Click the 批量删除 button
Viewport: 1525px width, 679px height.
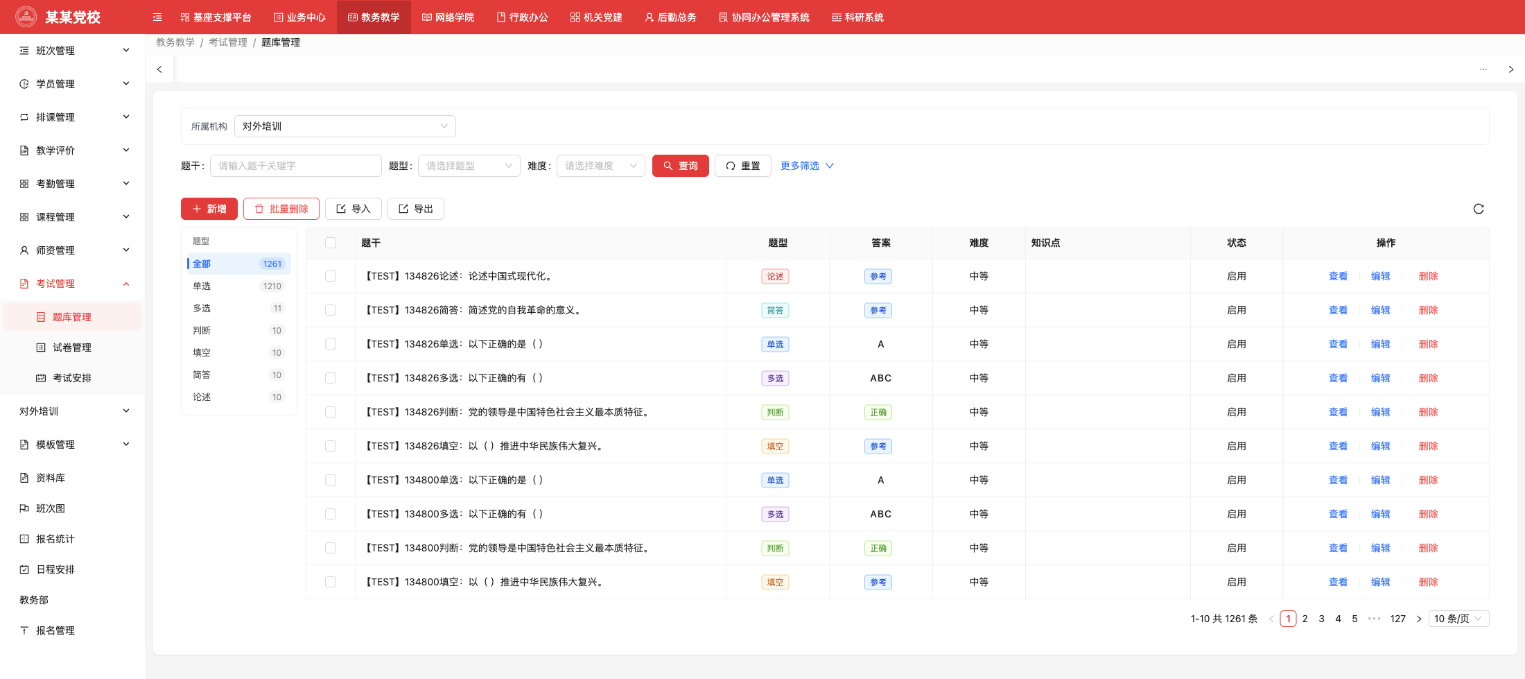tap(281, 209)
